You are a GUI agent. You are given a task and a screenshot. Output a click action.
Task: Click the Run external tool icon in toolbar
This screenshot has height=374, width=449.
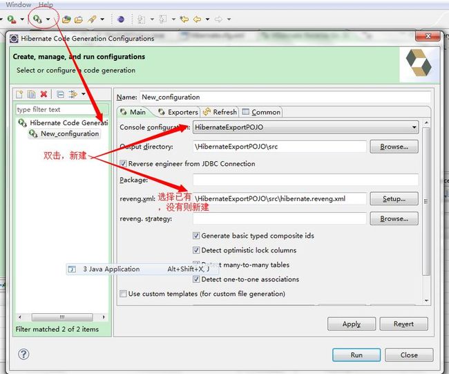[12, 19]
